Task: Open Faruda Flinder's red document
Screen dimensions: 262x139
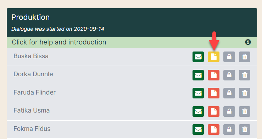Action: (x=213, y=93)
